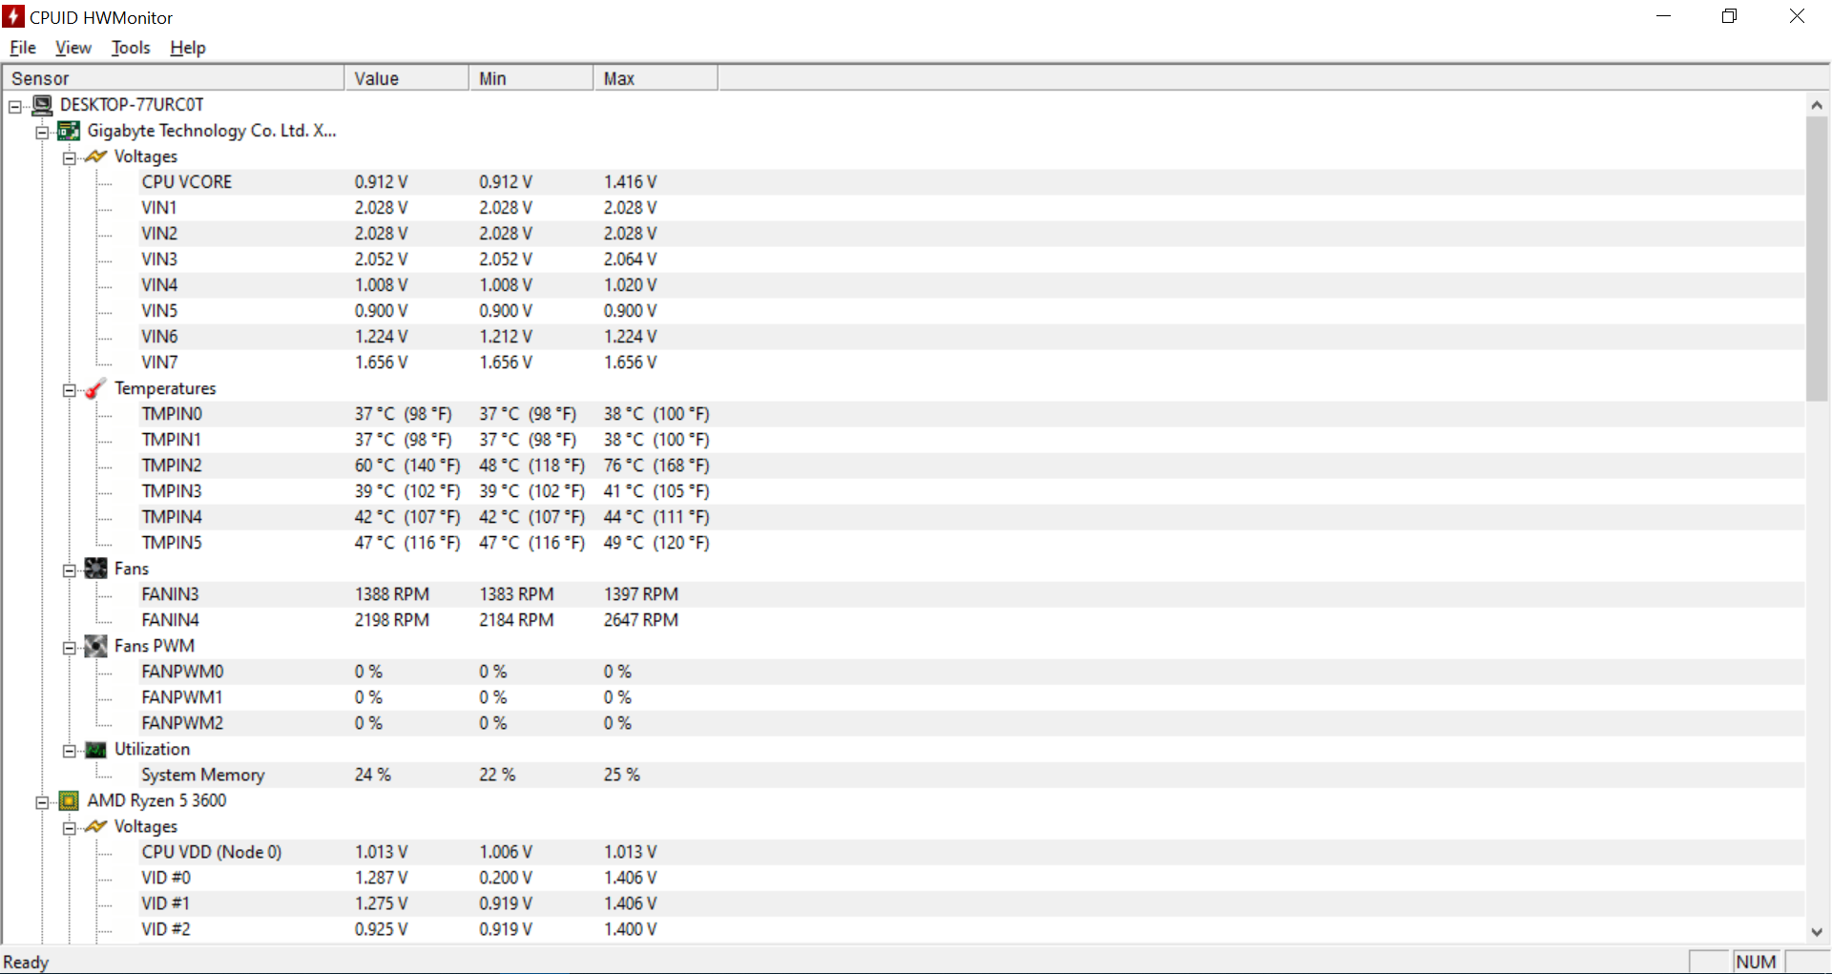Image resolution: width=1832 pixels, height=974 pixels.
Task: Select the CPU VCORE sensor row
Action: (x=187, y=182)
